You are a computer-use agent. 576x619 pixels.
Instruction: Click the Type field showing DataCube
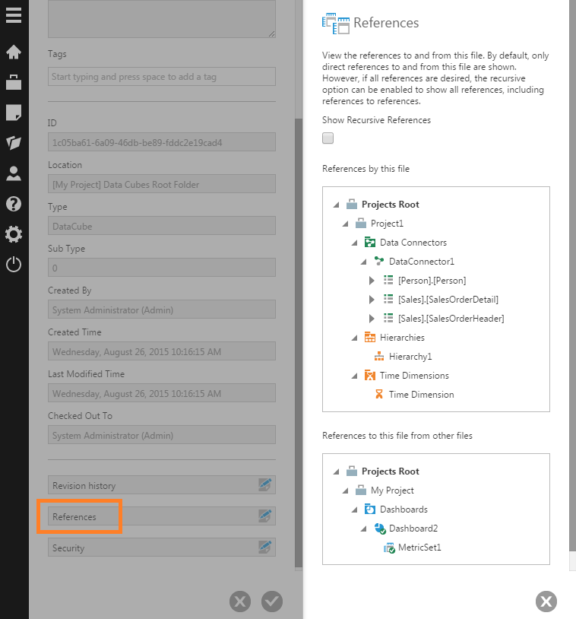click(162, 226)
